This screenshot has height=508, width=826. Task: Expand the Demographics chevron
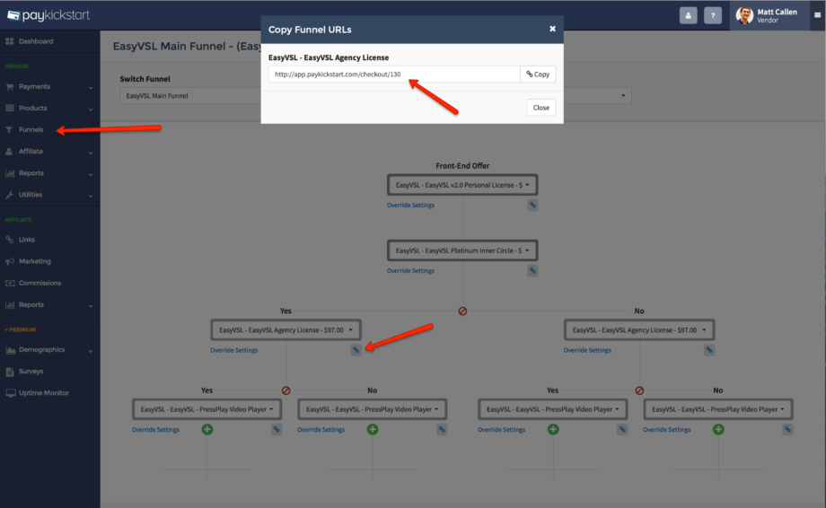click(x=91, y=351)
